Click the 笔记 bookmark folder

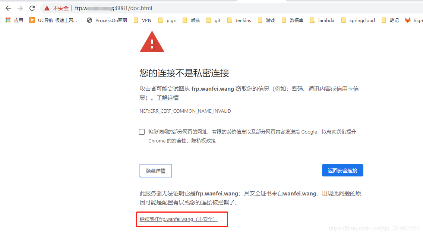click(389, 20)
